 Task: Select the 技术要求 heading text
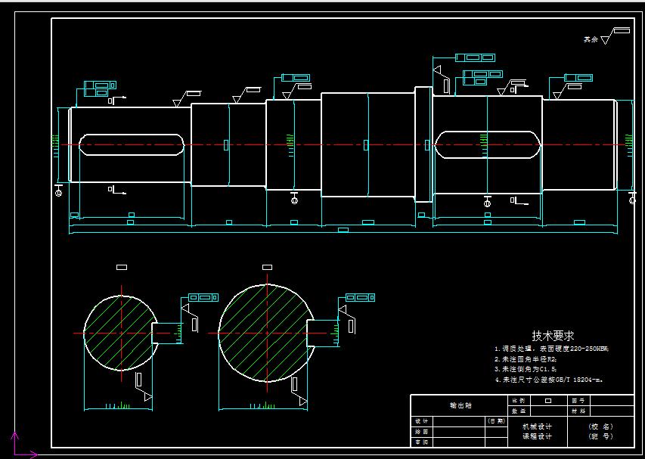coord(553,336)
